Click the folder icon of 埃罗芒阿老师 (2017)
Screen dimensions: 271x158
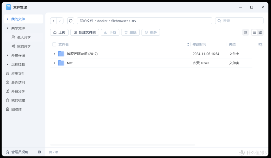tap(61, 54)
